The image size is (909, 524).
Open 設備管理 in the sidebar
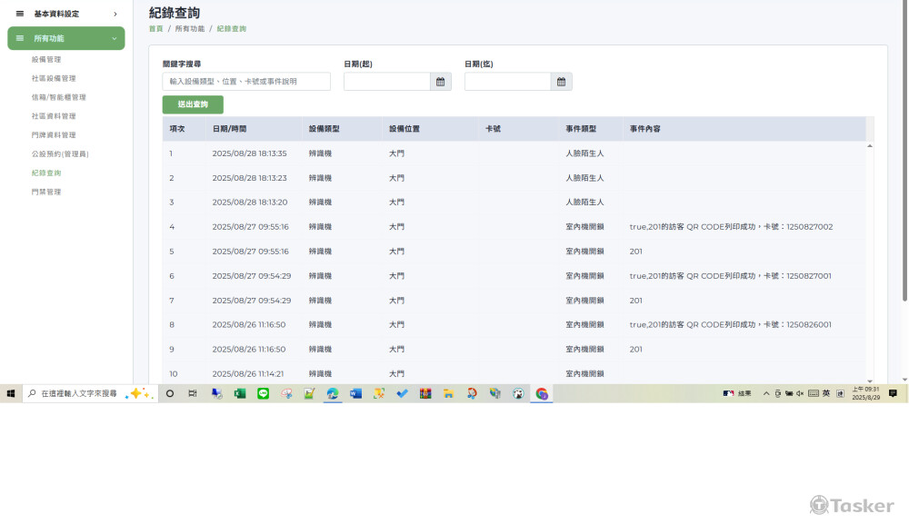pos(46,59)
